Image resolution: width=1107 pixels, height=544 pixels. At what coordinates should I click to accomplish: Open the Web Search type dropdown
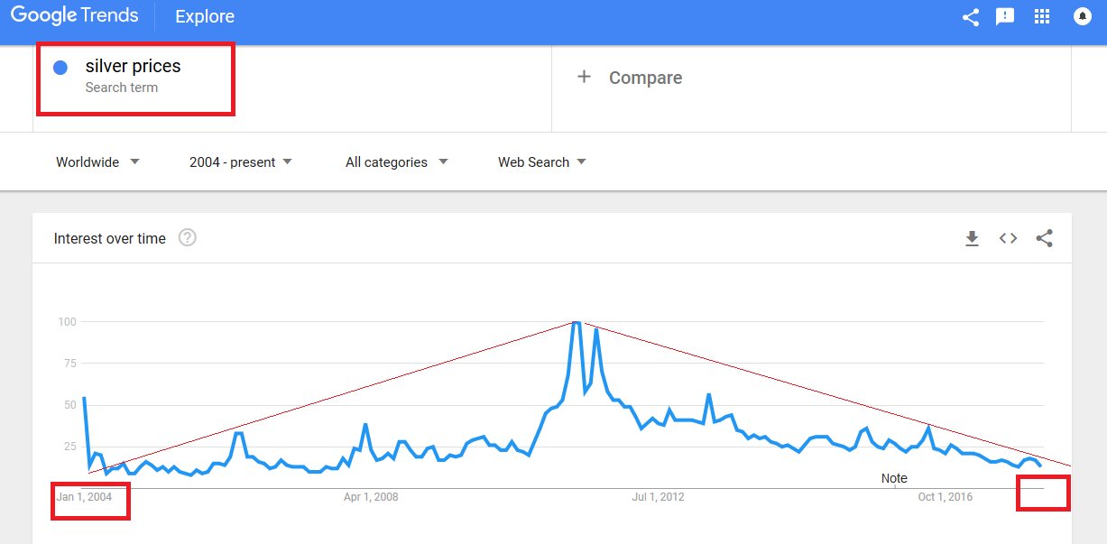tap(541, 162)
